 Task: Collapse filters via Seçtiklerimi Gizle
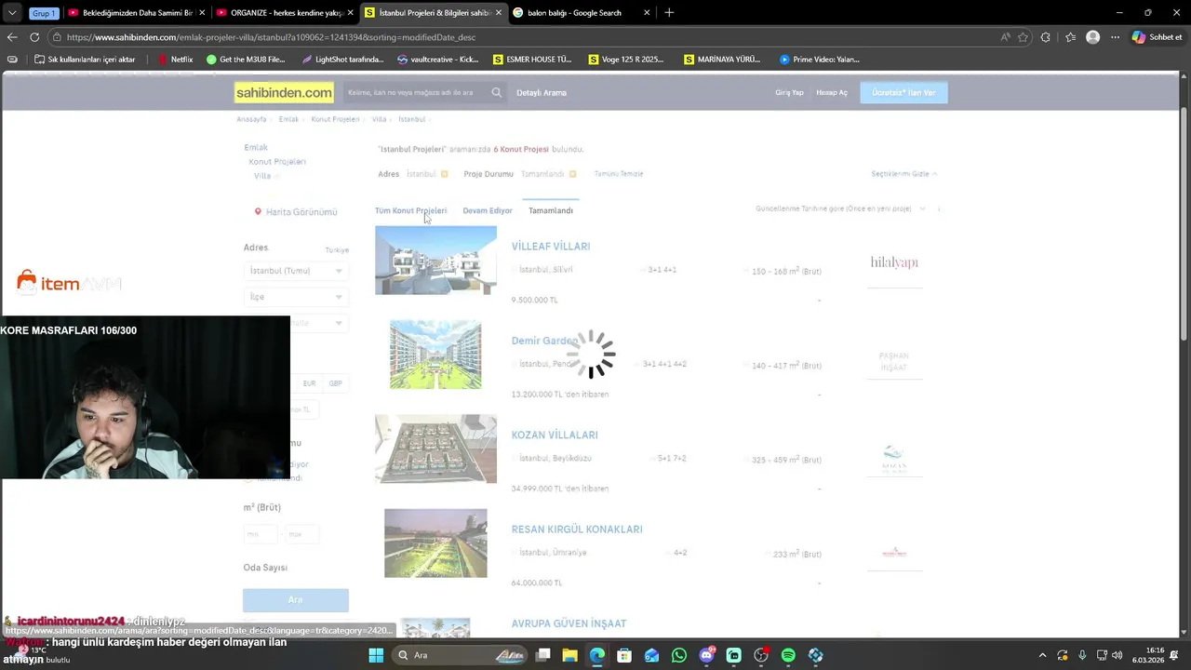pyautogui.click(x=903, y=174)
